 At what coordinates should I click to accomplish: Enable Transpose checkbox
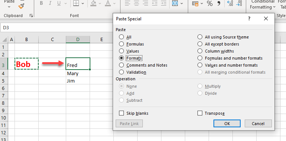coord(200,113)
